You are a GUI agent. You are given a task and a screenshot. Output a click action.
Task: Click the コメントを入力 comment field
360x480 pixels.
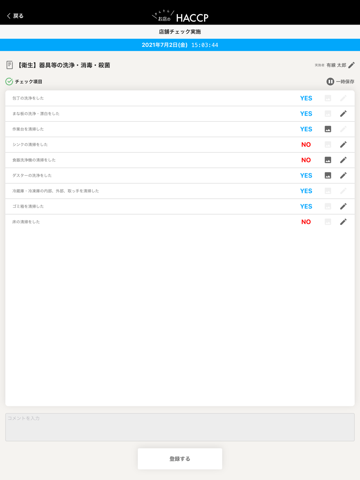(180, 427)
